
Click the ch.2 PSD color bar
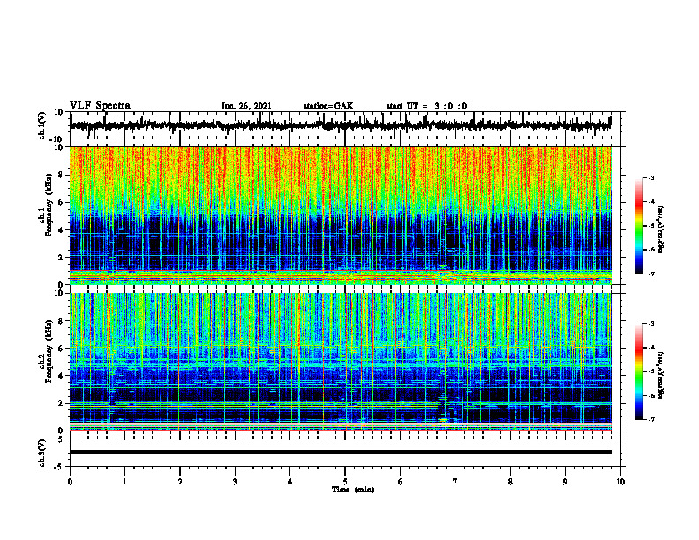click(638, 371)
